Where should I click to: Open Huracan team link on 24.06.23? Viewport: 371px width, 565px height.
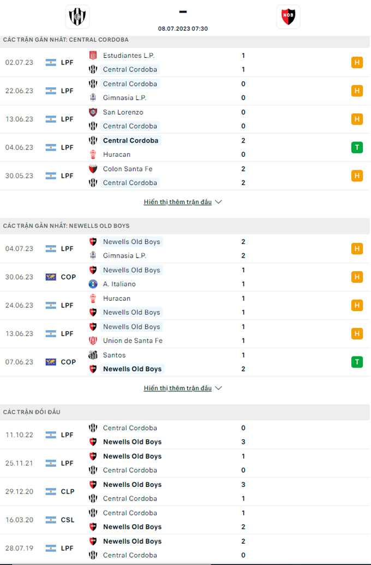[x=117, y=299]
